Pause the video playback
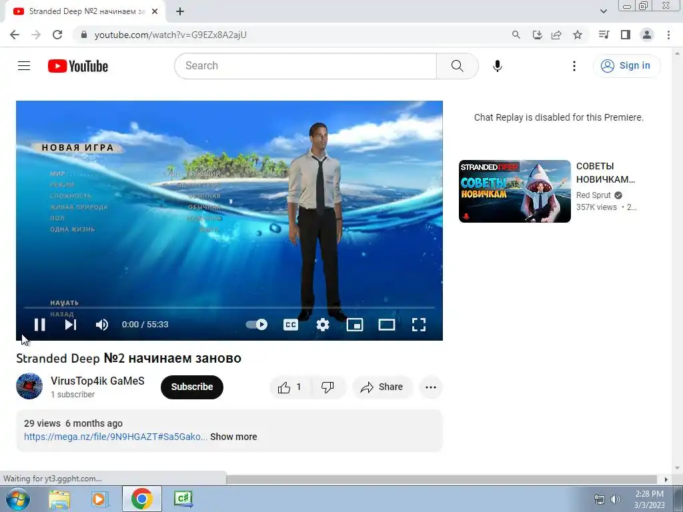Viewport: 683px width, 512px height. pos(39,325)
